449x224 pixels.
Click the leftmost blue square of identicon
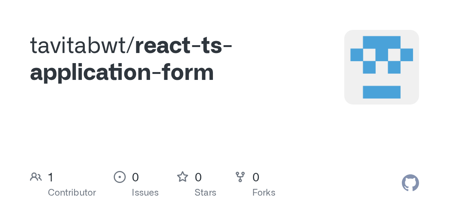pyautogui.click(x=357, y=55)
